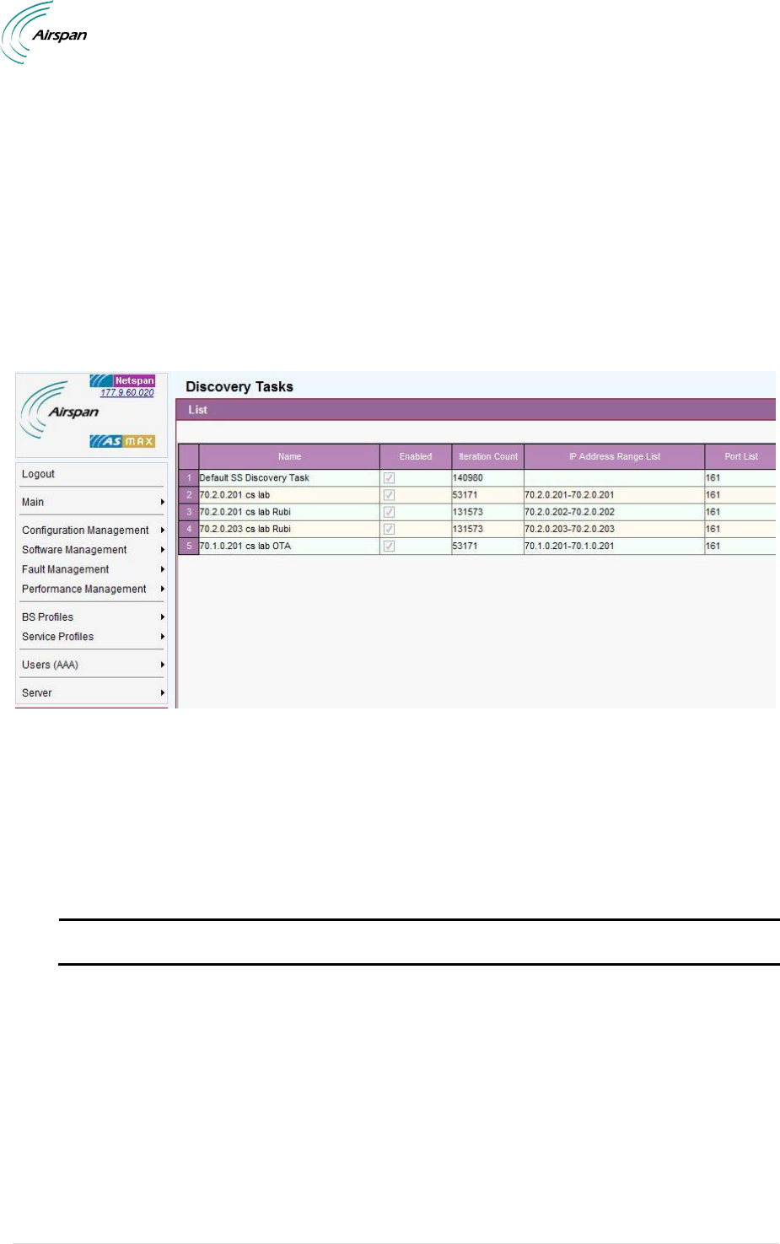
Task: Sort by Enabled column header
Action: coord(416,456)
